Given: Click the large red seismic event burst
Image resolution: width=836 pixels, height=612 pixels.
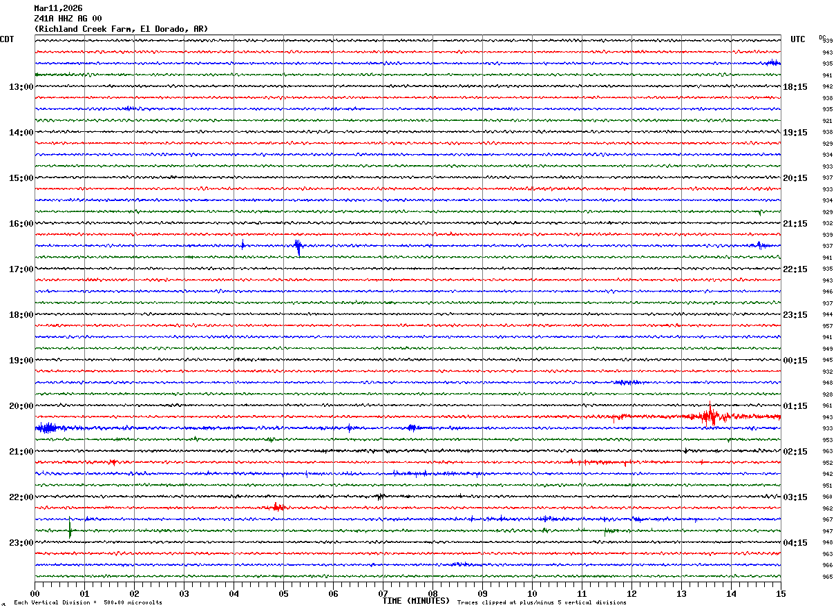Looking at the screenshot, I should coord(710,416).
